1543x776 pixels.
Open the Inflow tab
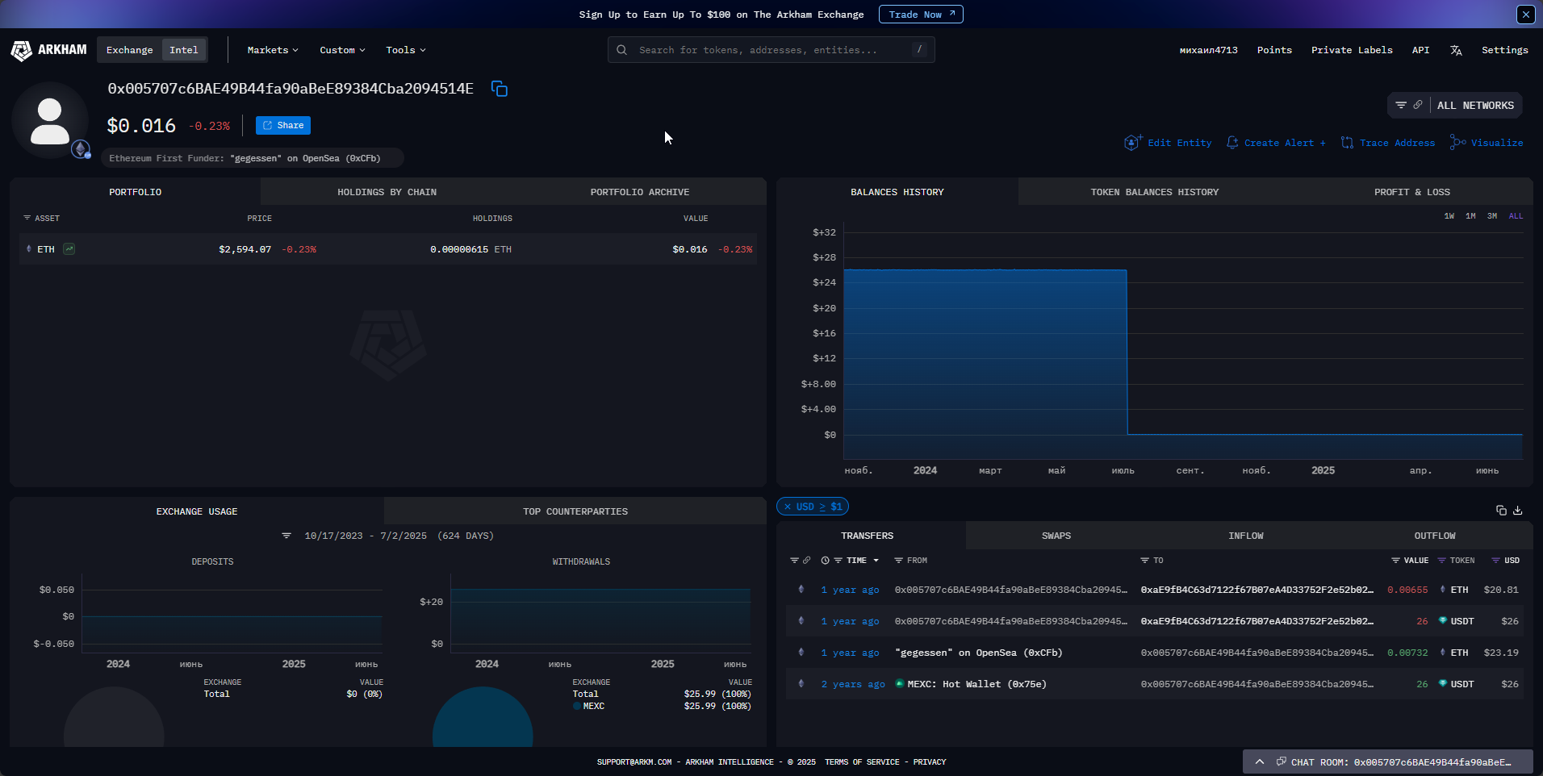[1246, 536]
